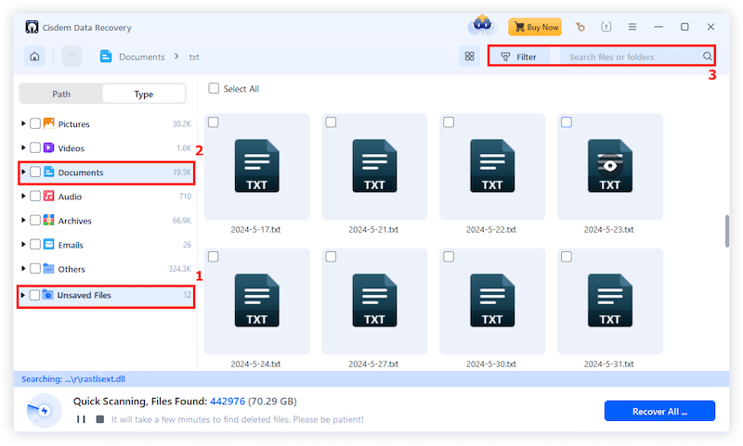
Task: Click the up-one-level arrow button
Action: (x=72, y=57)
